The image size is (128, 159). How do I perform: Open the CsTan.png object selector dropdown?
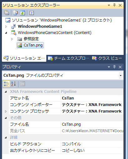point(120,75)
